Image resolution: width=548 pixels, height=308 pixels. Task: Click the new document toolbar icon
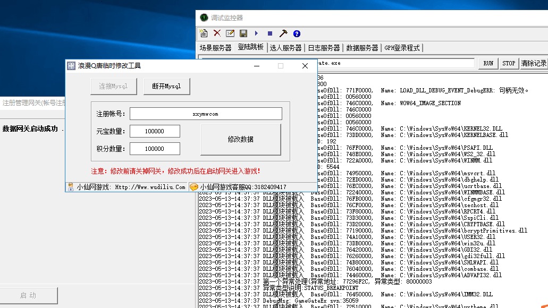[204, 33]
